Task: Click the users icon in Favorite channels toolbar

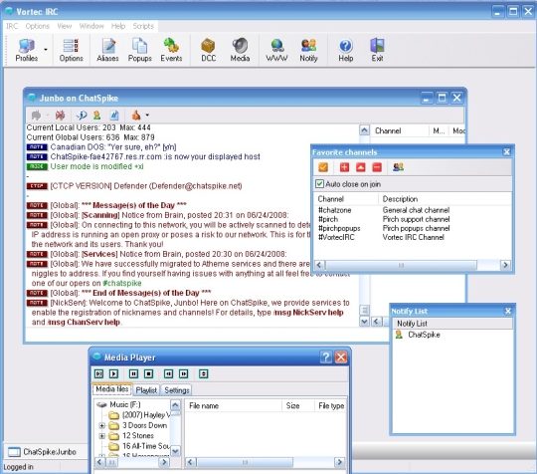Action: [x=398, y=167]
